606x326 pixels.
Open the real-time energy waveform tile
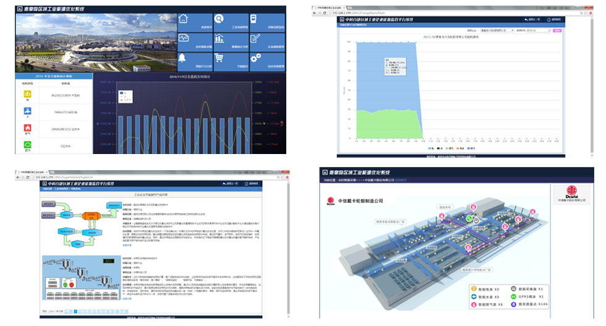194,41
